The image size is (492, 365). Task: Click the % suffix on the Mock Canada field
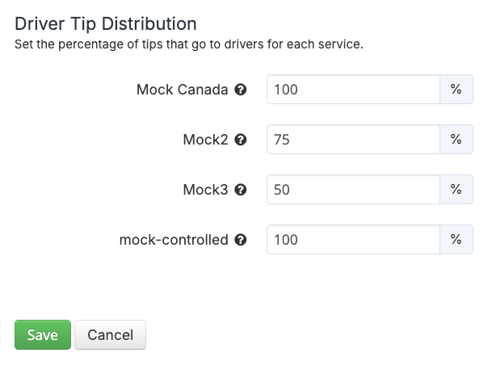456,90
